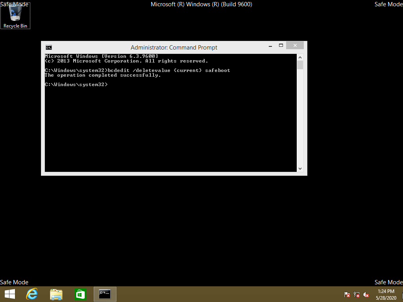The image size is (403, 302).
Task: Click Show desktop at the taskbar edge
Action: [401, 294]
